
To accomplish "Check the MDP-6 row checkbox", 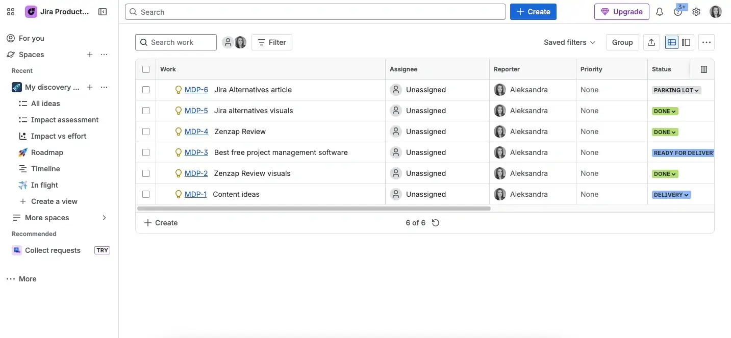I will pos(146,90).
